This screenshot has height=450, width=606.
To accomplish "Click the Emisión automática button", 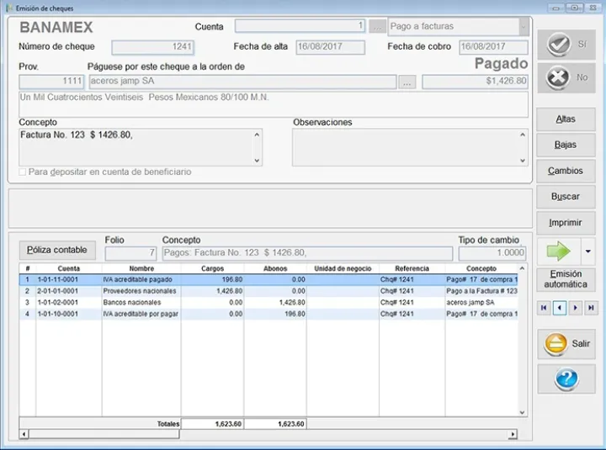I will coord(566,279).
